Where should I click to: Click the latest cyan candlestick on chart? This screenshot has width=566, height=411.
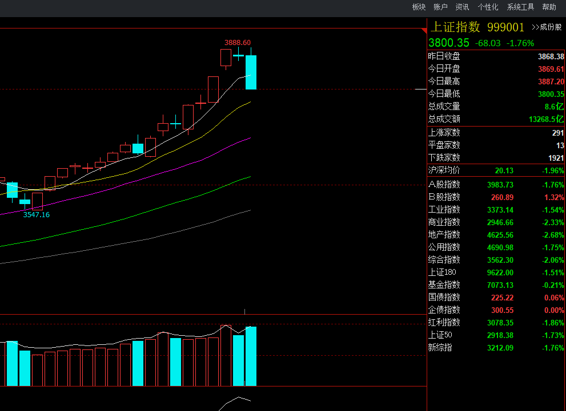pyautogui.click(x=251, y=72)
